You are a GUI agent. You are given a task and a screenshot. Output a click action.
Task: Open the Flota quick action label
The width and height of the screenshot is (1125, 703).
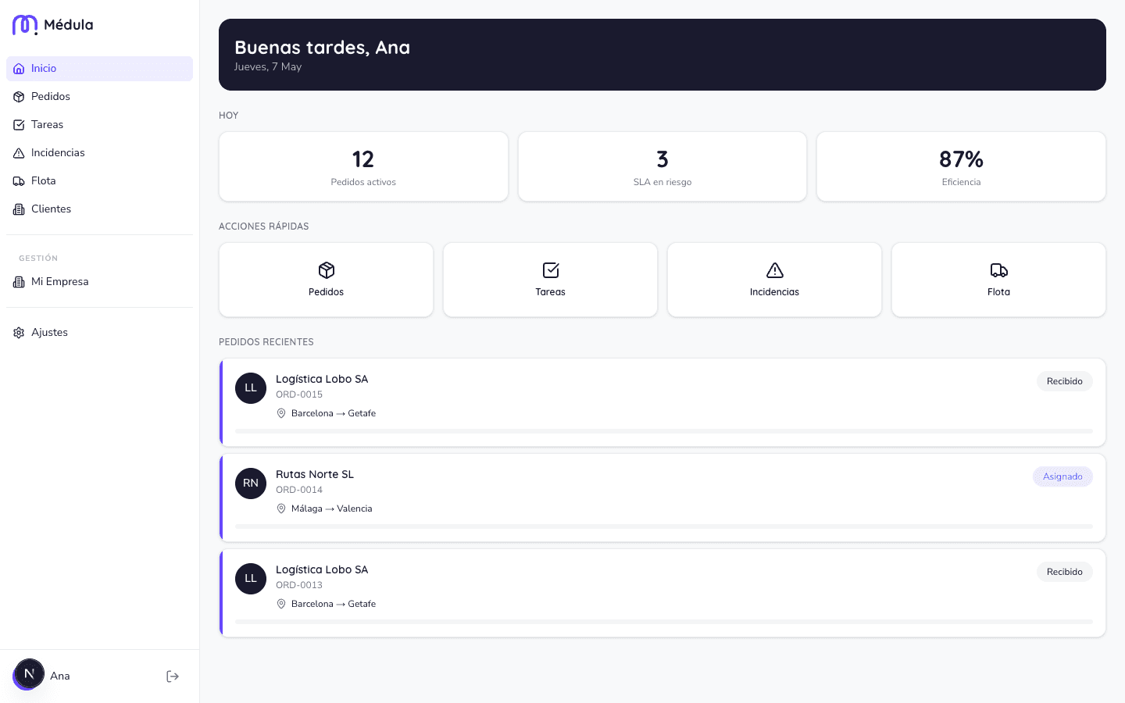pyautogui.click(x=999, y=292)
